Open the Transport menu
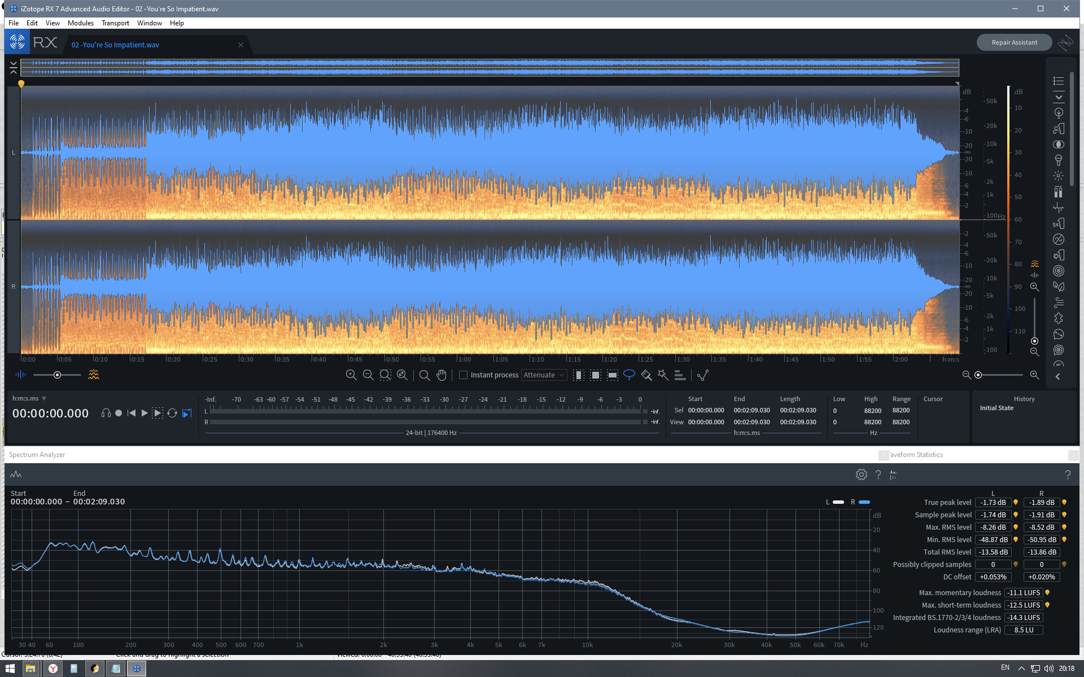This screenshot has height=677, width=1084. tap(115, 23)
